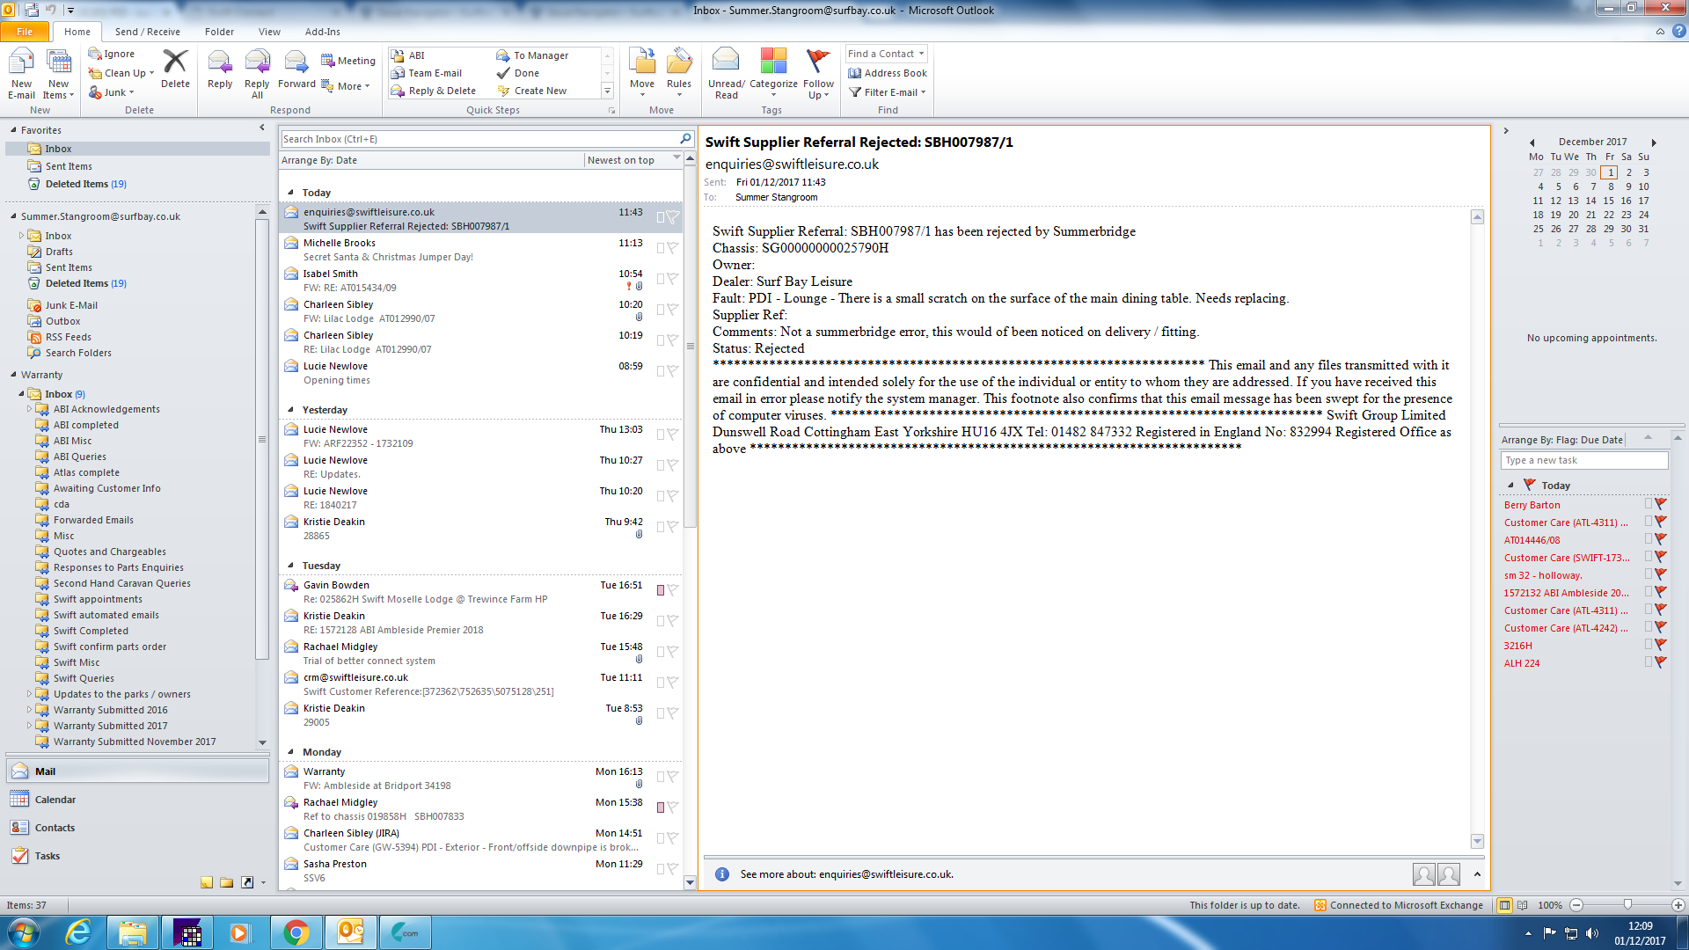The height and width of the screenshot is (950, 1689).
Task: Toggle the flag on Michelle Brooks email
Action: 673,248
